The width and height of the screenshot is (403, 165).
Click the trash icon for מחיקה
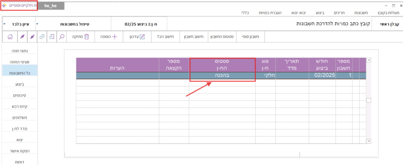coord(87,37)
